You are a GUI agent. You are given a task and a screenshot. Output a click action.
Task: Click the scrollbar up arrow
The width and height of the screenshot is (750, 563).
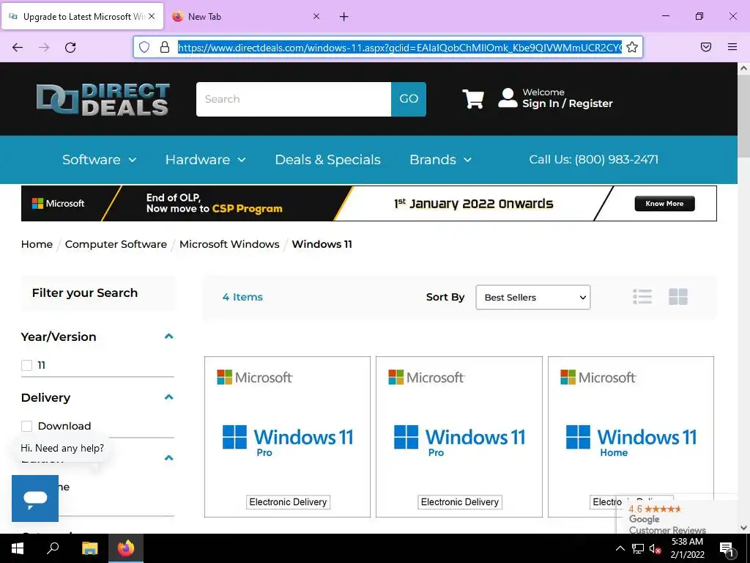743,68
